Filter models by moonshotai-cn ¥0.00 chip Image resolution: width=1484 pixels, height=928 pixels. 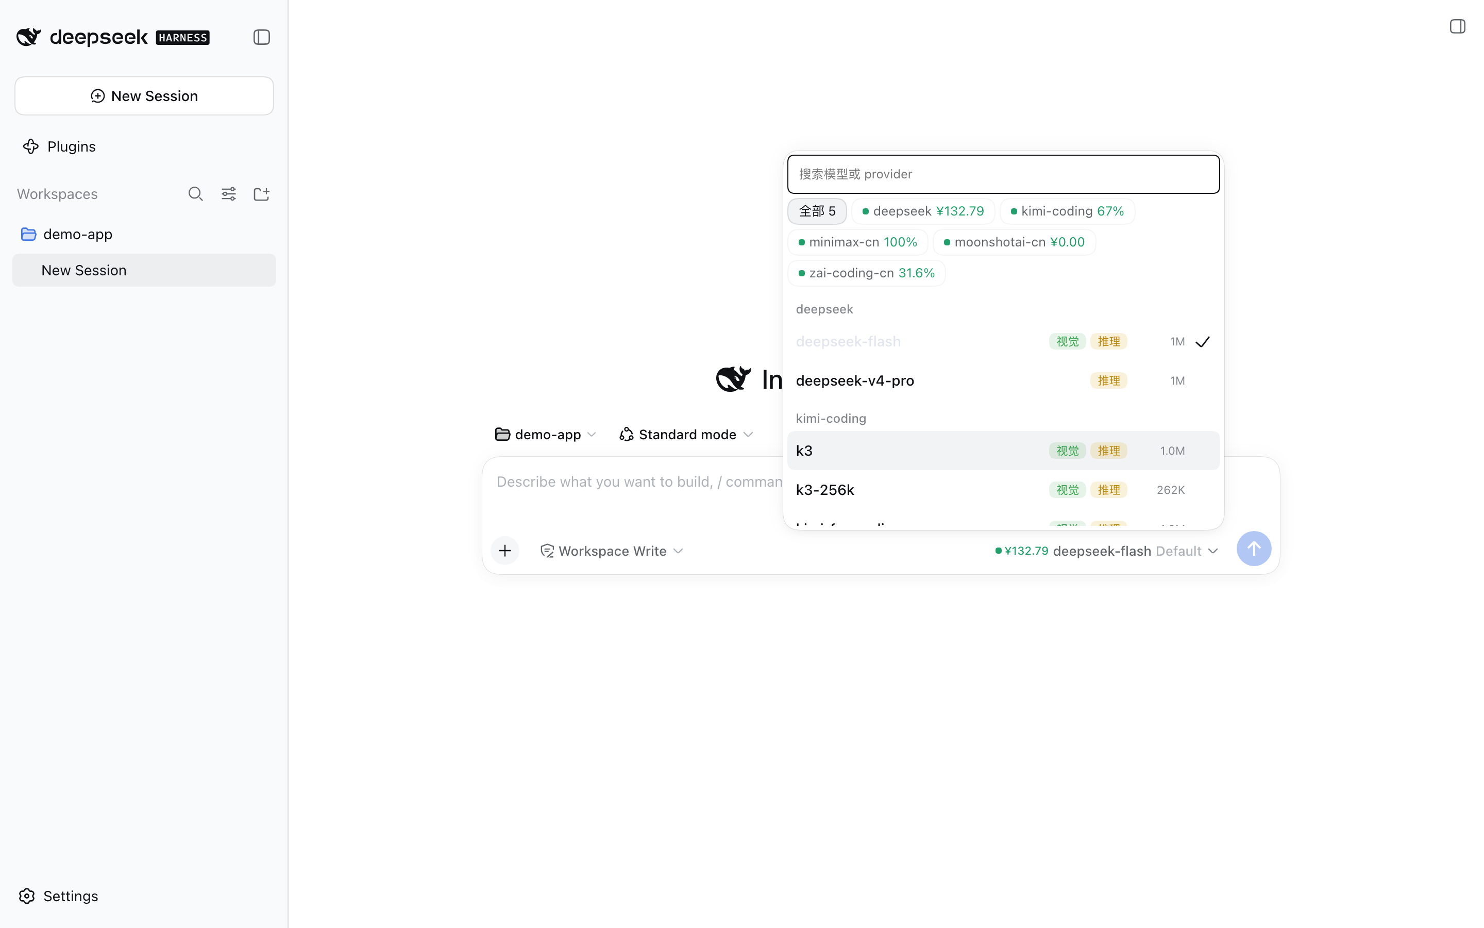tap(1014, 242)
